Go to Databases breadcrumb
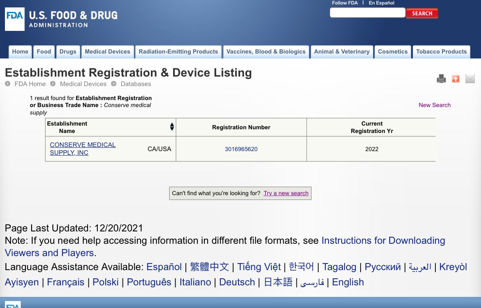This screenshot has height=308, width=481. pyautogui.click(x=136, y=84)
